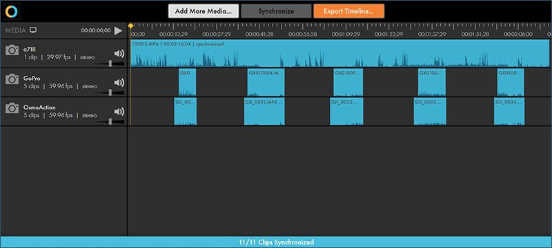Click the yellow playhead marker
Image resolution: width=552 pixels, height=248 pixels.
point(130,25)
